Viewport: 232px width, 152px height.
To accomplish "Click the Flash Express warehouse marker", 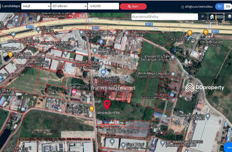I will [101, 64].
